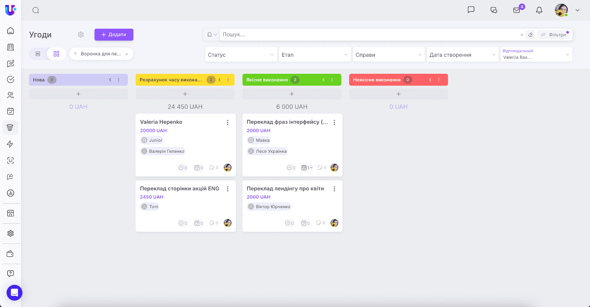Open the contacts people icon in sidebar

click(11, 95)
